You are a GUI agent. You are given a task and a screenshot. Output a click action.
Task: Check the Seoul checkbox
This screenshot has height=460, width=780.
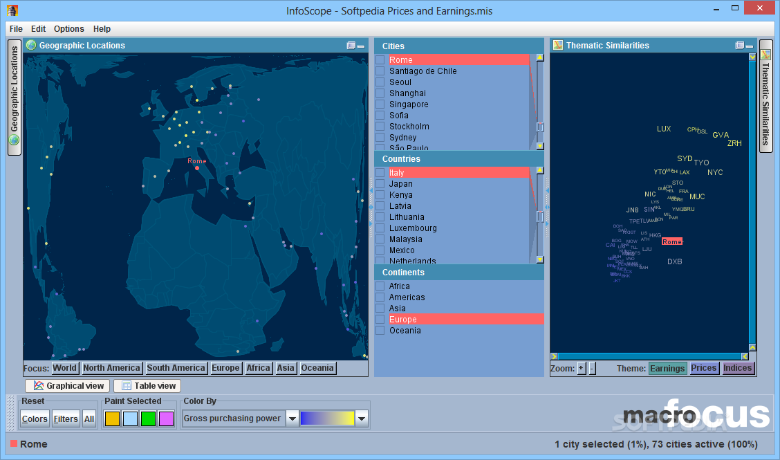380,82
